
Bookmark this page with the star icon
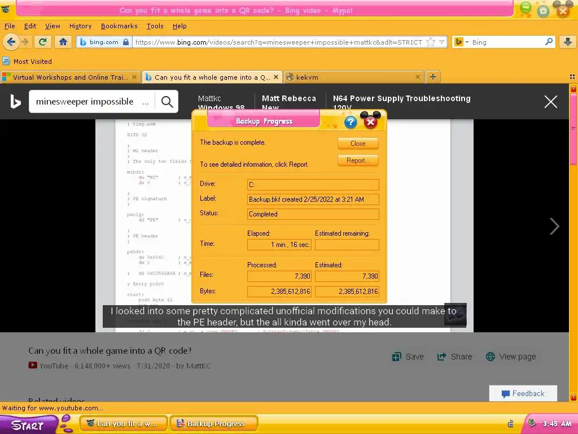tap(430, 42)
